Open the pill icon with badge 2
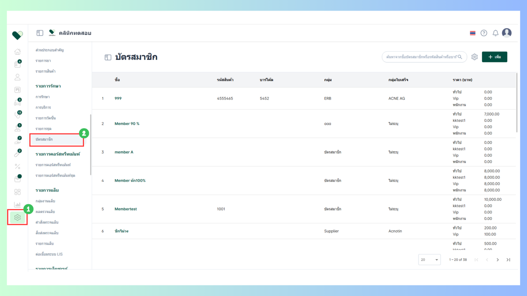527x296 pixels. tap(17, 153)
